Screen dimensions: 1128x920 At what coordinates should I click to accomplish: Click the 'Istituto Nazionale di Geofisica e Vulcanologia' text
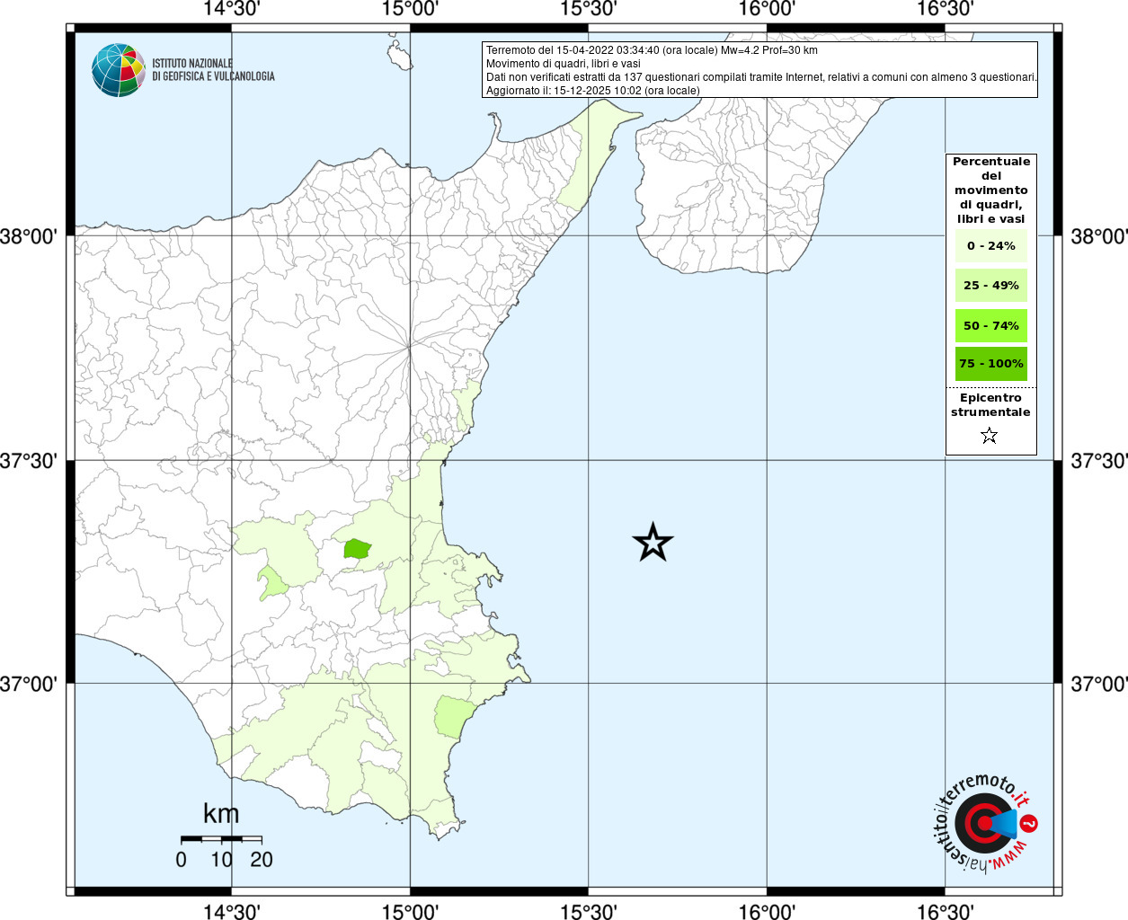tap(213, 70)
